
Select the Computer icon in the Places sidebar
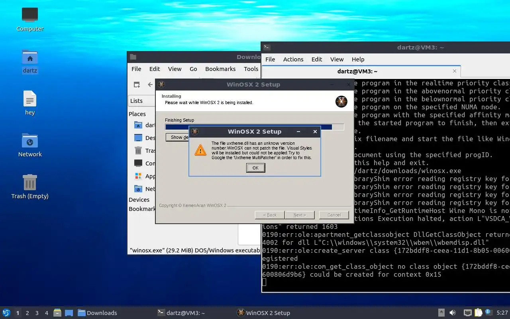pos(138,163)
